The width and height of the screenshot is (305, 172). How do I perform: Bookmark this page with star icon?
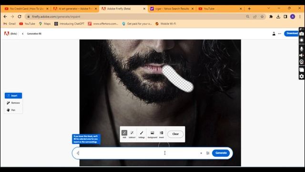[262, 17]
